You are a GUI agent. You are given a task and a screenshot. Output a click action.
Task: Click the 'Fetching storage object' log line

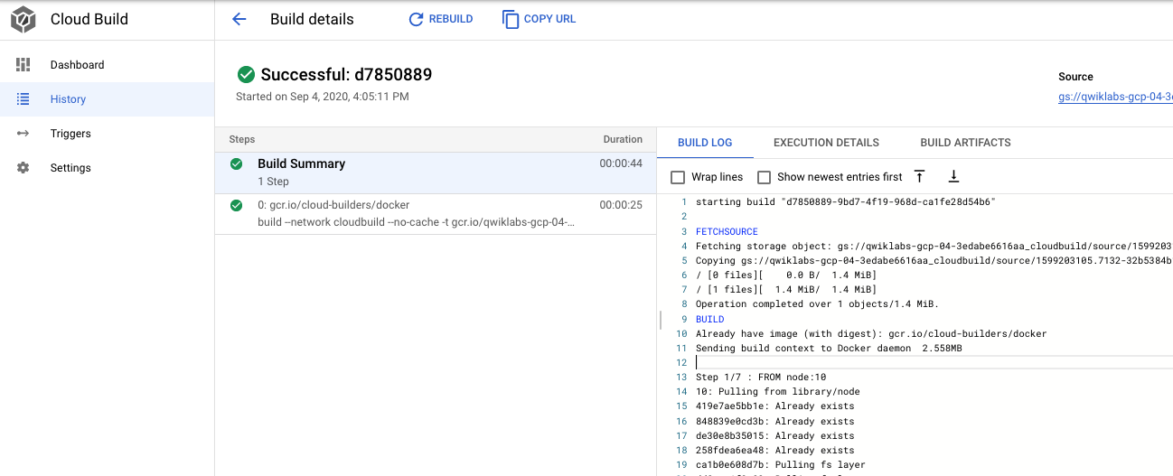point(934,246)
